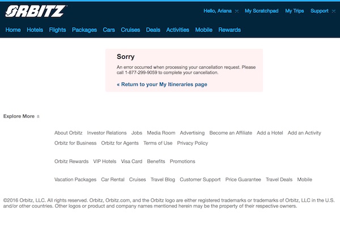
Task: Click the Orbitz logo
Action: pos(36,11)
